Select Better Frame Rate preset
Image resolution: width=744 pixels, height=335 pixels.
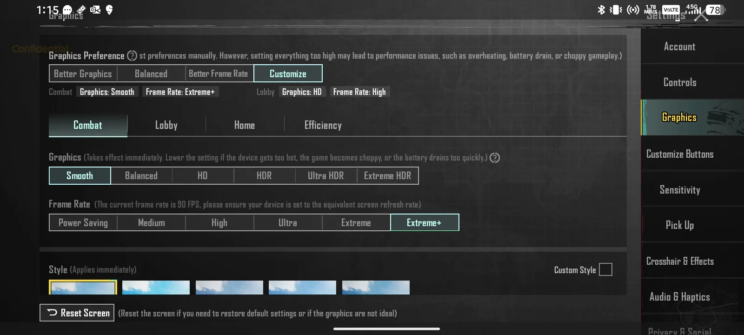(218, 74)
